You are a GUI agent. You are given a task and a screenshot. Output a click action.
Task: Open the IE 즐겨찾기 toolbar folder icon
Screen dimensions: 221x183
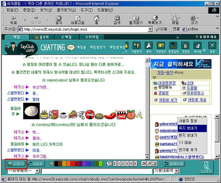(136, 20)
